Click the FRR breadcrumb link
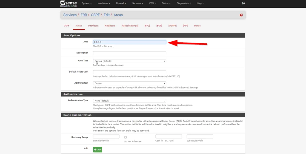This screenshot has height=154, width=306. 84,15
